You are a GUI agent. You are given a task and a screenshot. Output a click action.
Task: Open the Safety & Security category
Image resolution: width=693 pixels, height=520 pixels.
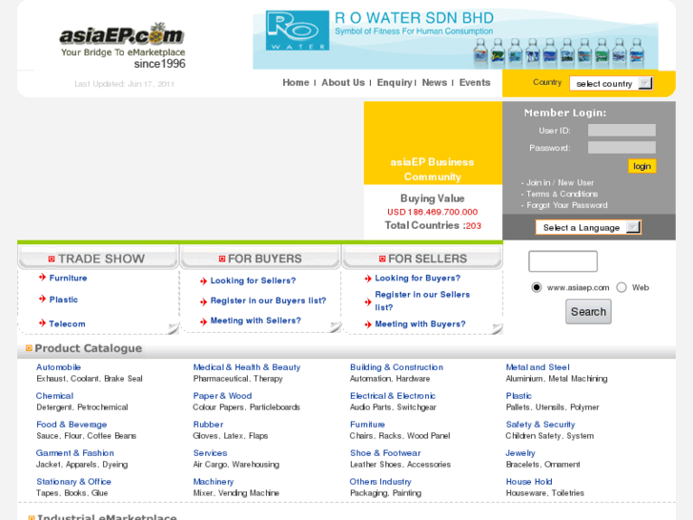[540, 425]
